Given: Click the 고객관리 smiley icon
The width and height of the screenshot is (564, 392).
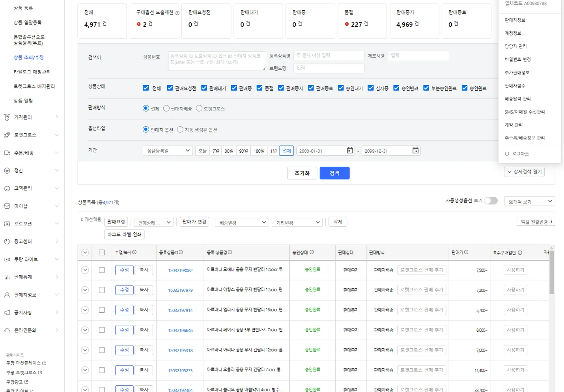Looking at the screenshot, I should pyautogui.click(x=7, y=188).
